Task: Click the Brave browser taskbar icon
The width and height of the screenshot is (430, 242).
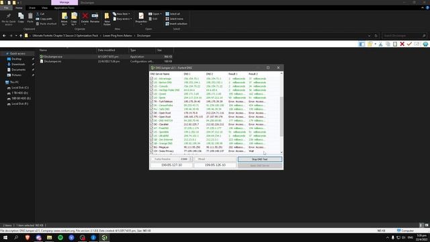Action: [28, 237]
